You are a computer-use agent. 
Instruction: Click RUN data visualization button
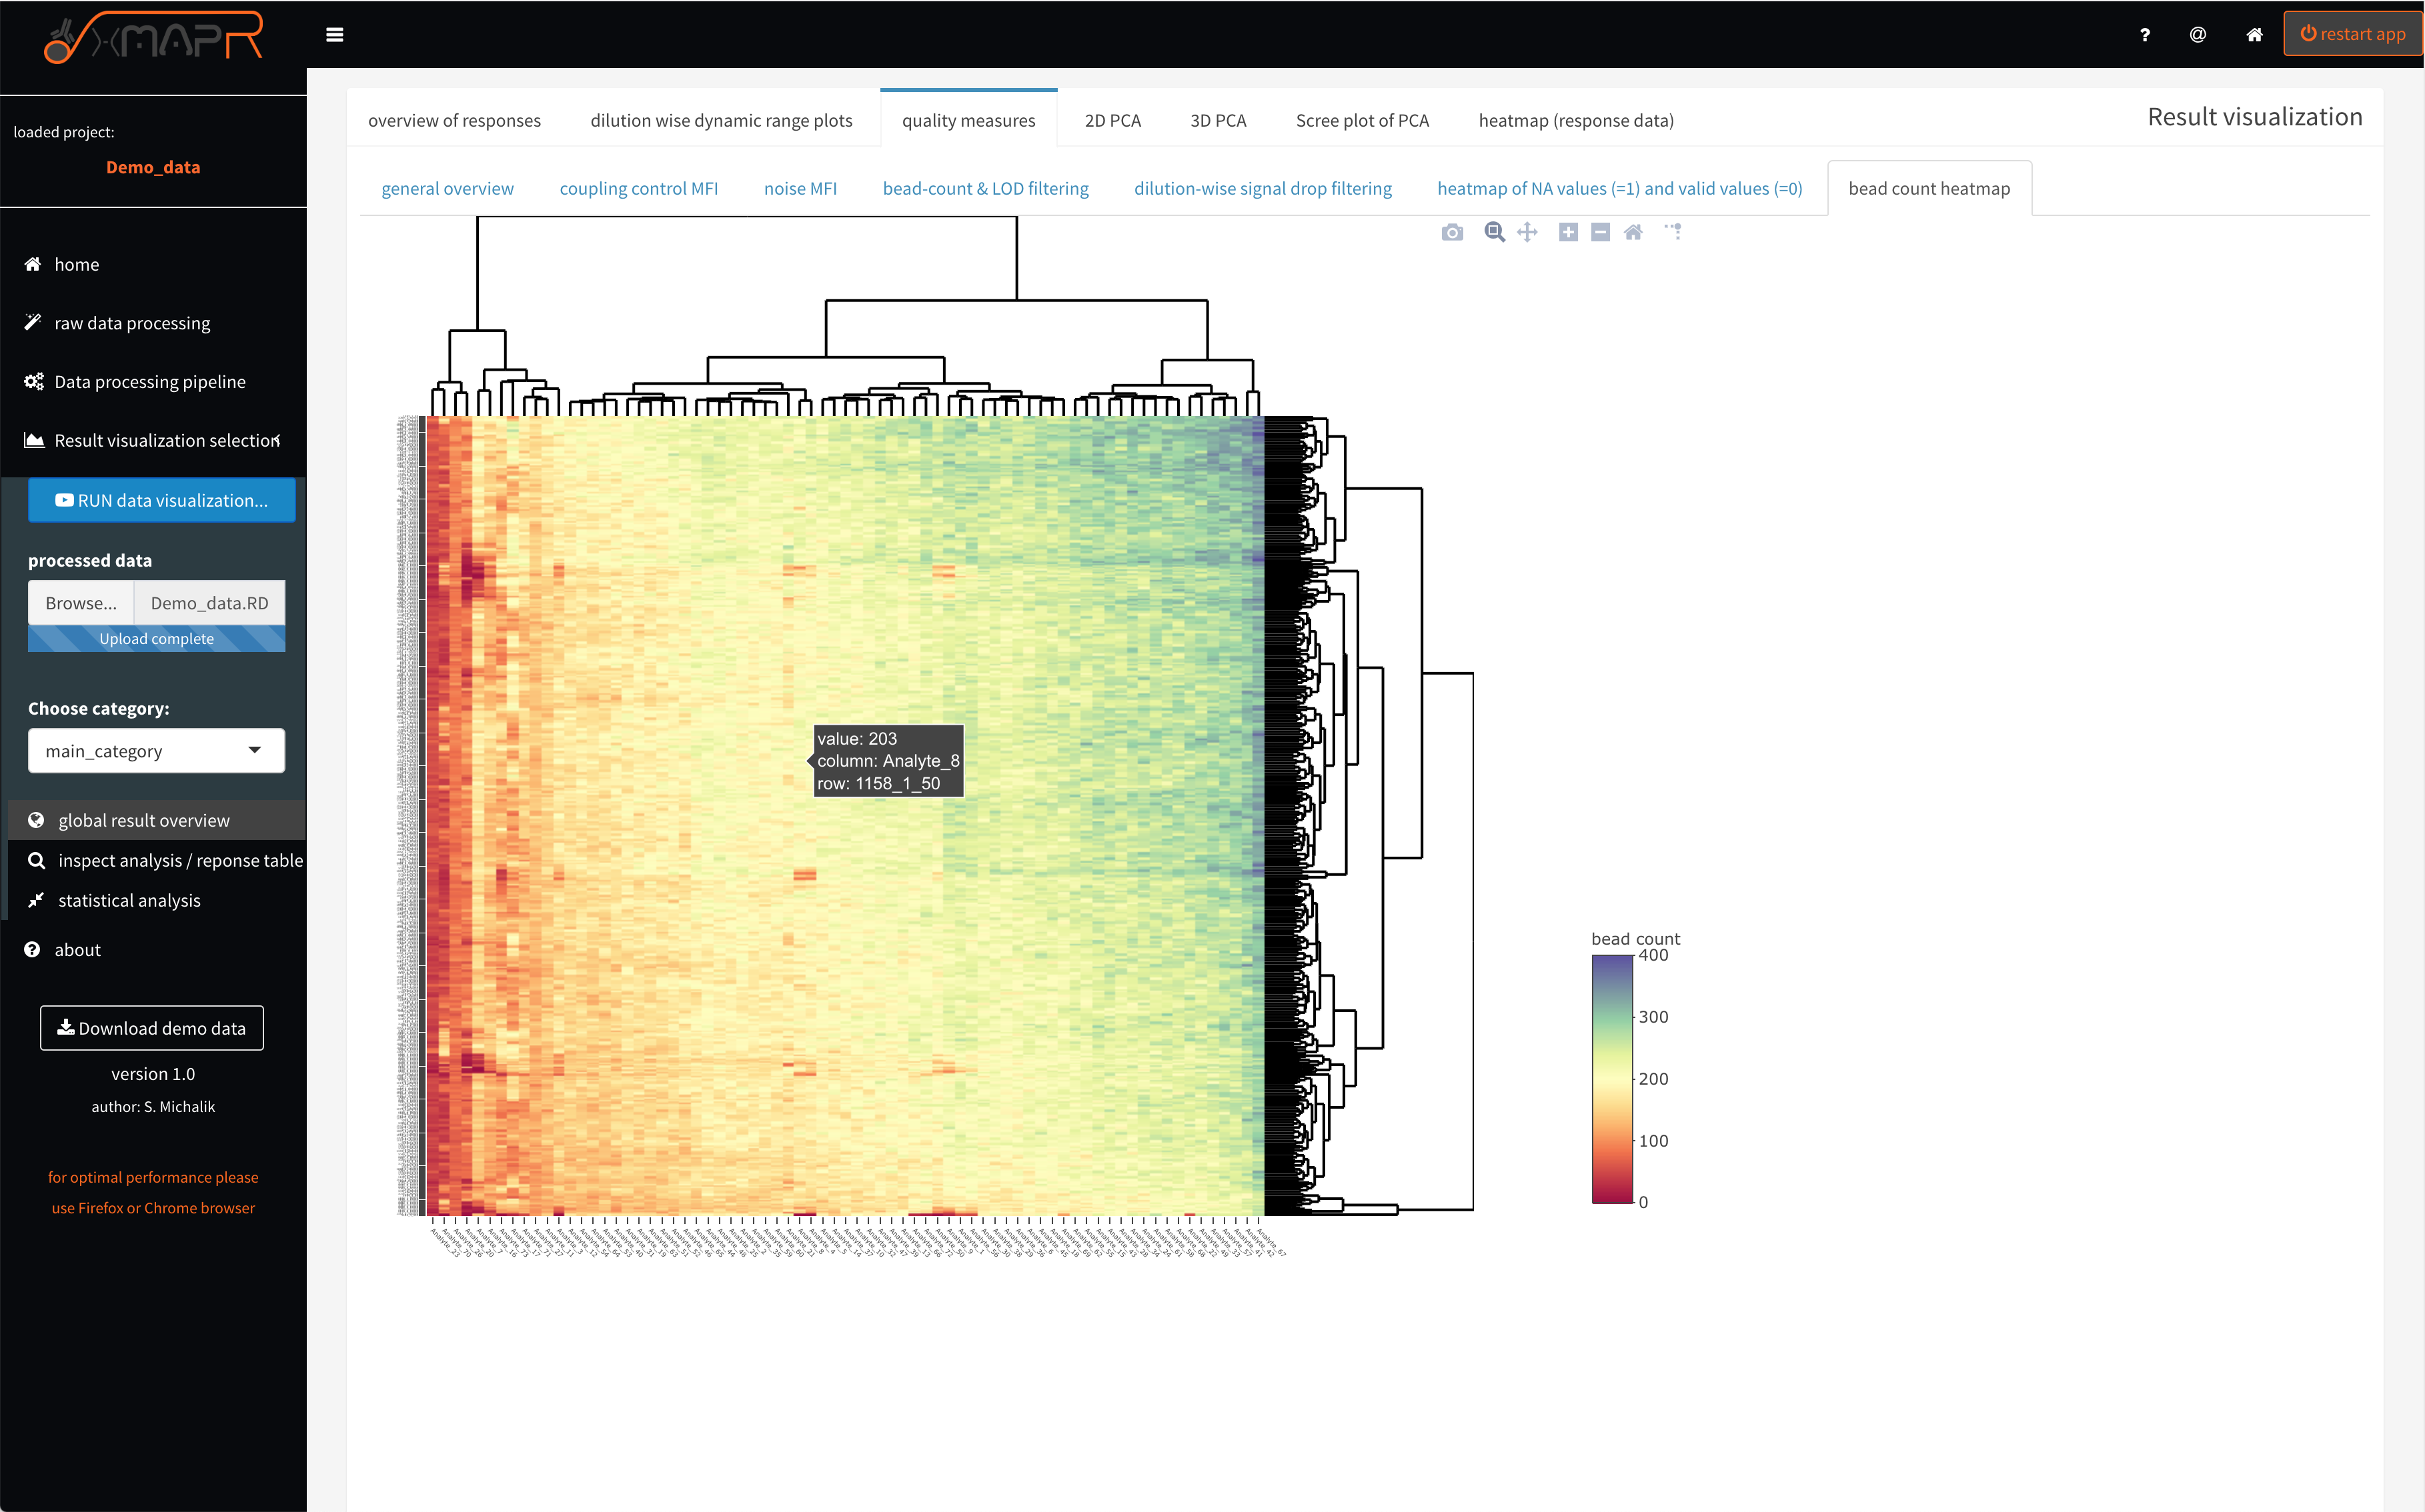(161, 500)
